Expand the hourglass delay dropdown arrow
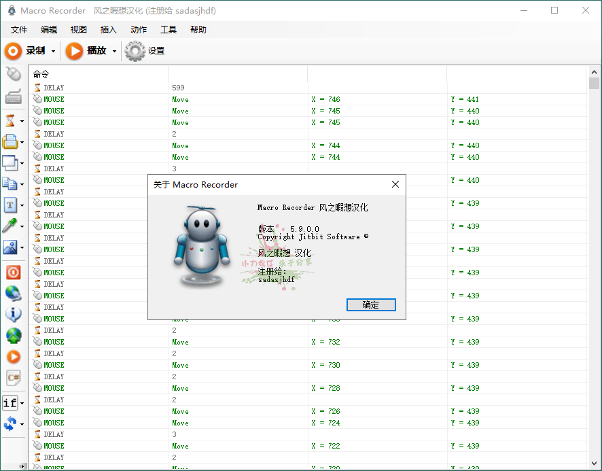The height and width of the screenshot is (471, 602). (22, 122)
